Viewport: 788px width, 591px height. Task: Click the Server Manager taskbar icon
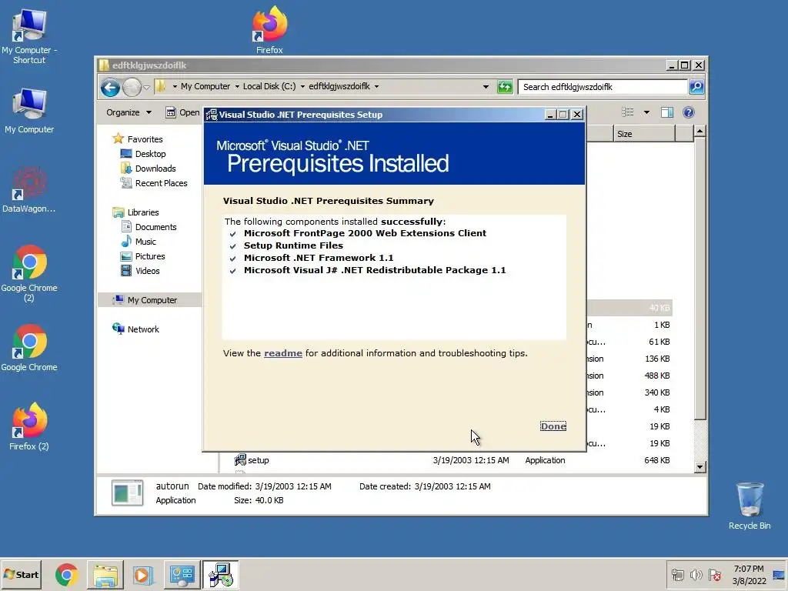point(182,575)
